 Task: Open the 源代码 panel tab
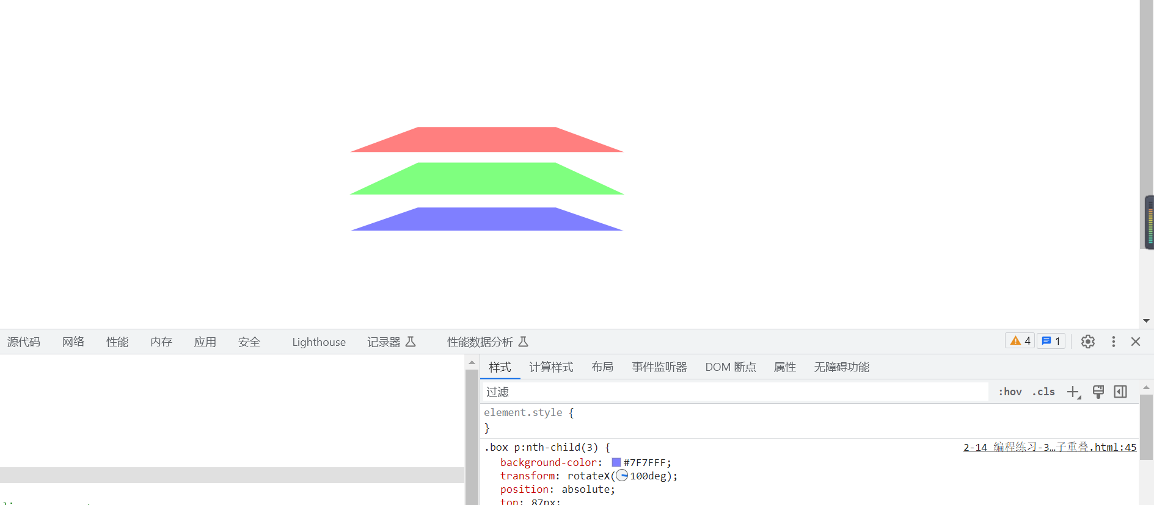tap(24, 342)
